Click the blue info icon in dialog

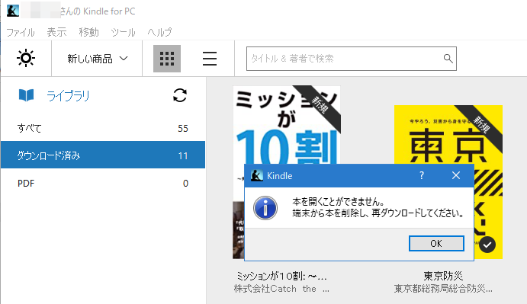(x=265, y=208)
